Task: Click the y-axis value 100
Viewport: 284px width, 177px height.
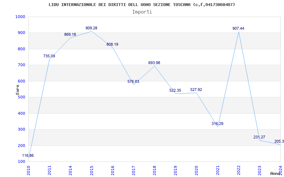Action: 21,162
